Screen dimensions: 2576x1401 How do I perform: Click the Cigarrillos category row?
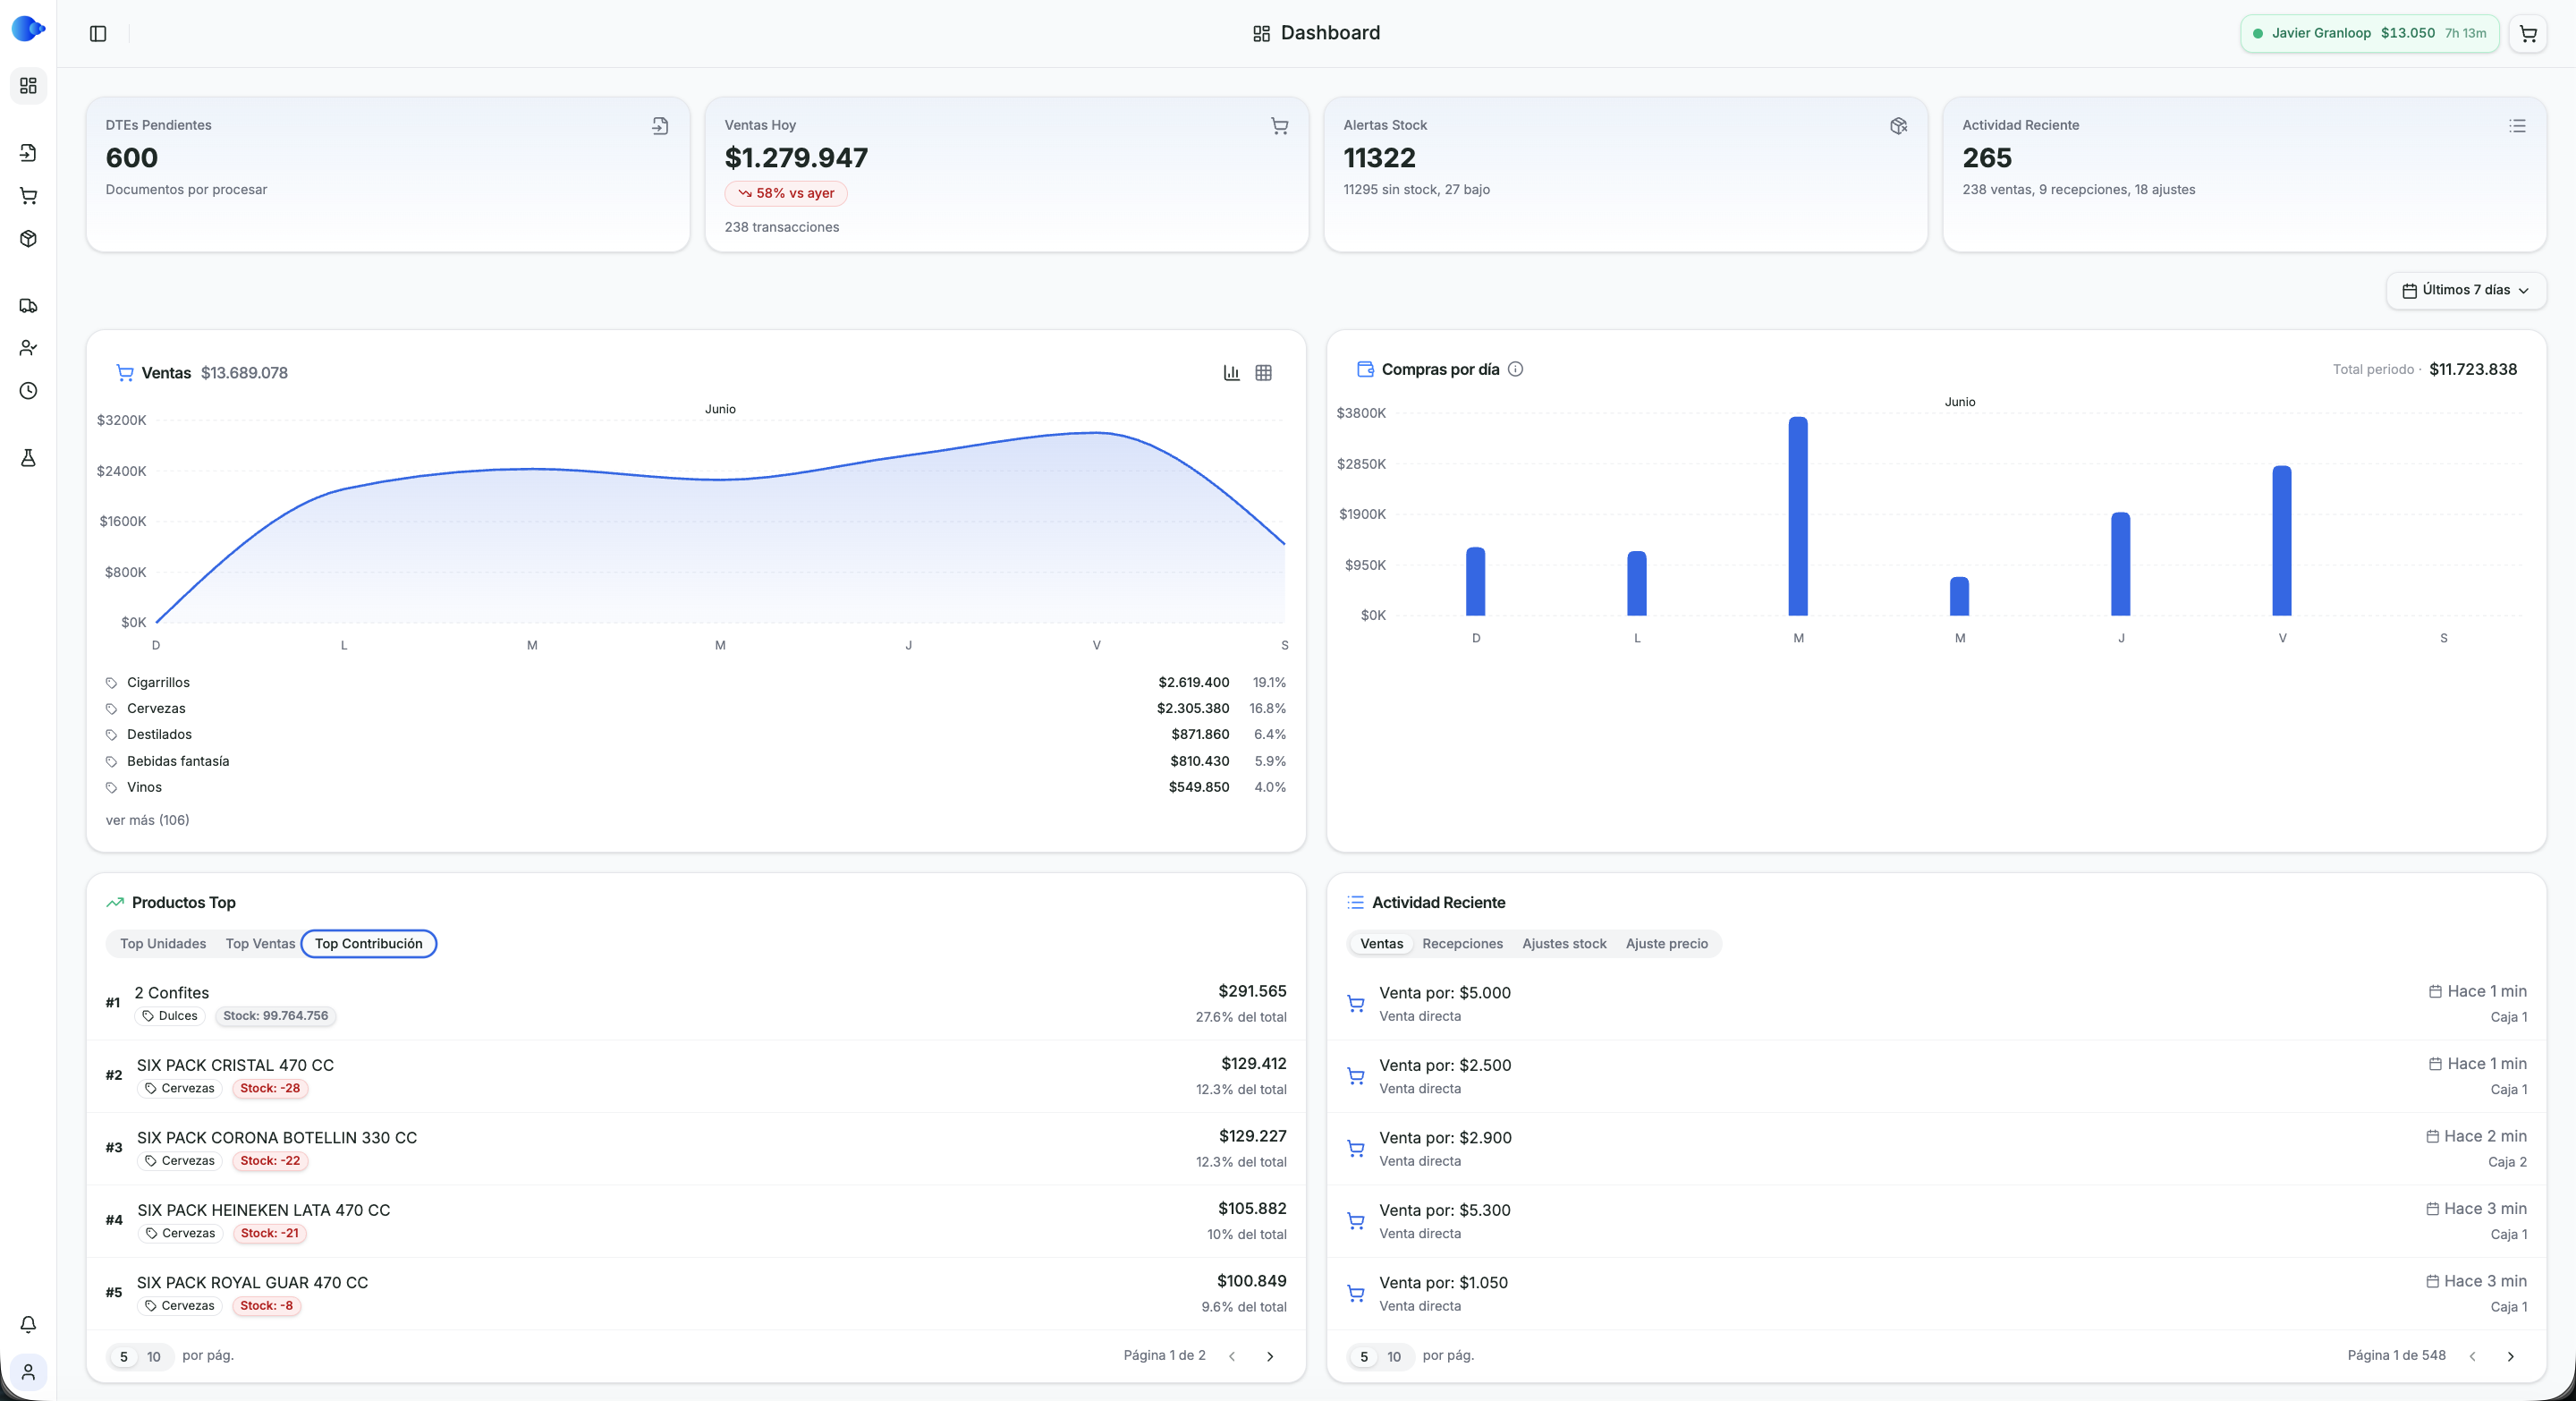tap(696, 683)
